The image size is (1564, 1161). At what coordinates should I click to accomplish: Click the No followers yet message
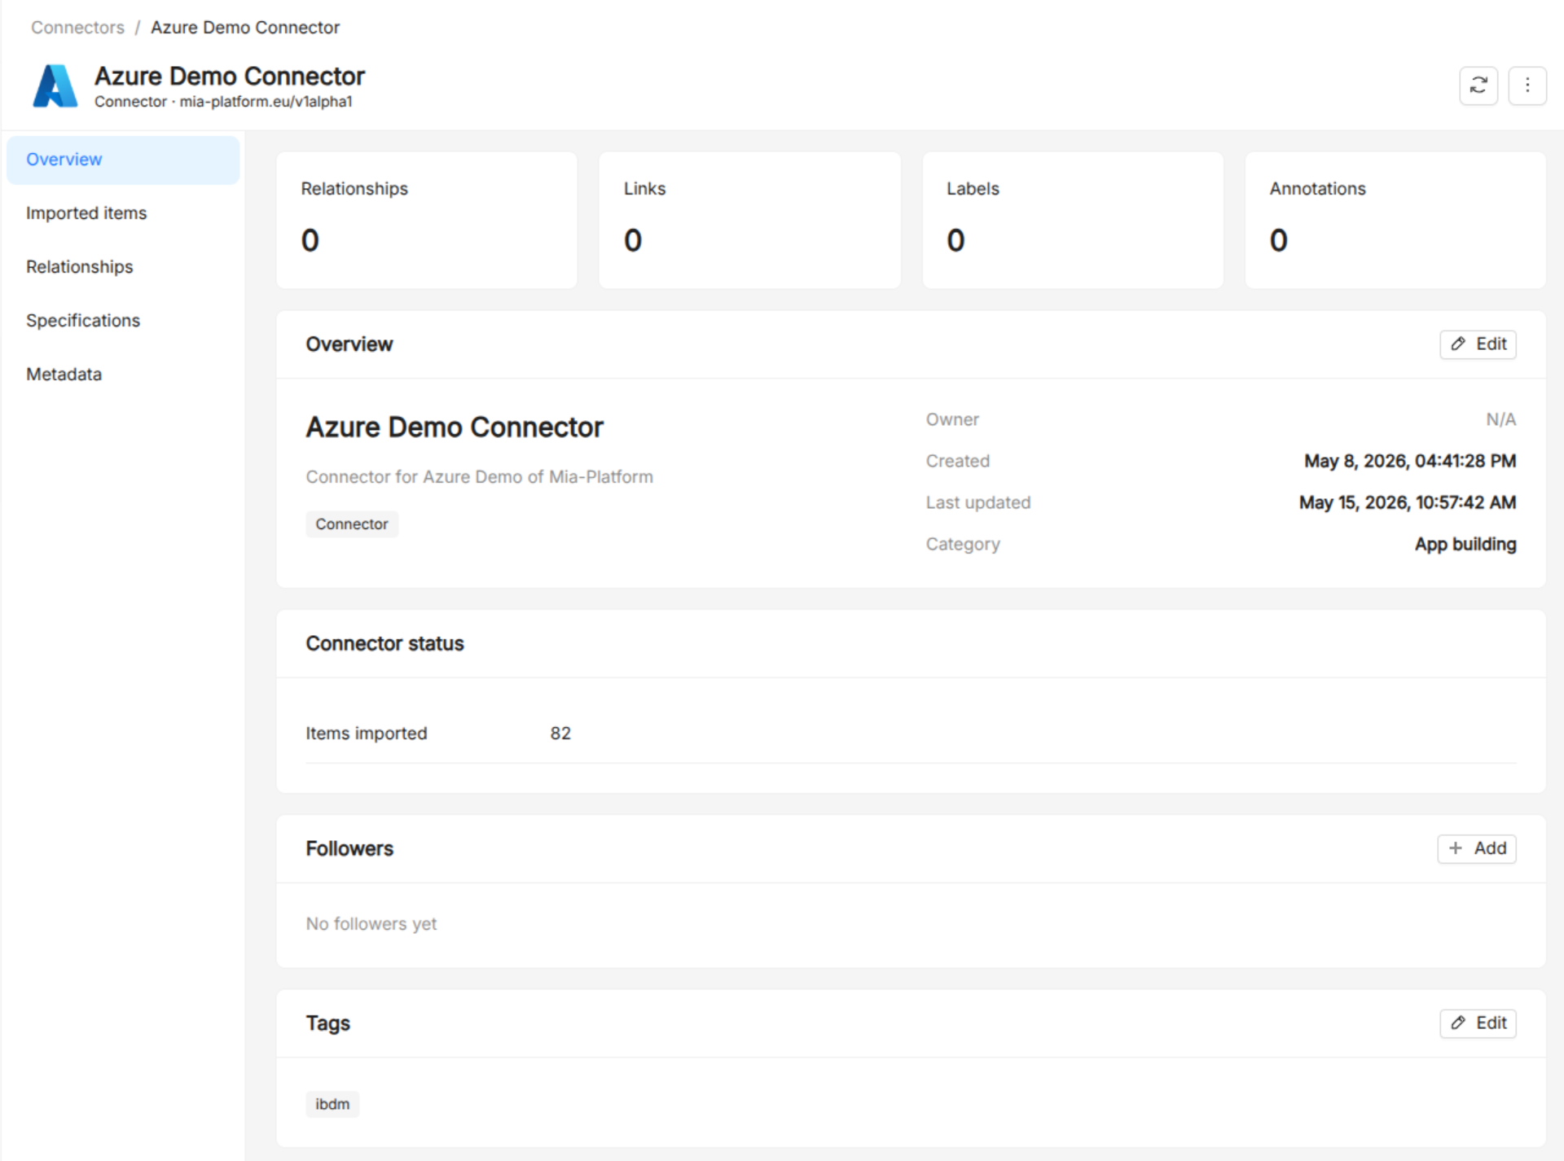[x=371, y=924]
